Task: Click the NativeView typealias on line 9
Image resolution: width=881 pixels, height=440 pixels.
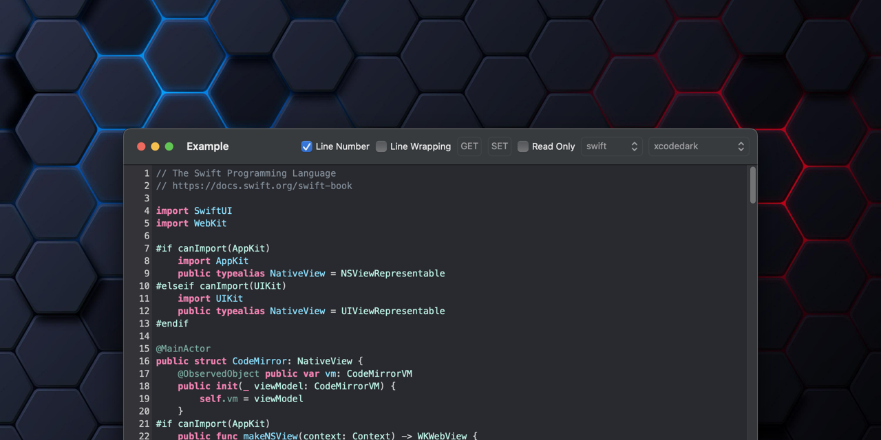Action: [297, 273]
